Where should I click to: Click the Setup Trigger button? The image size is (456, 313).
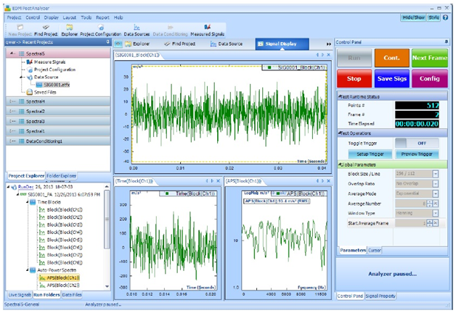[370, 154]
